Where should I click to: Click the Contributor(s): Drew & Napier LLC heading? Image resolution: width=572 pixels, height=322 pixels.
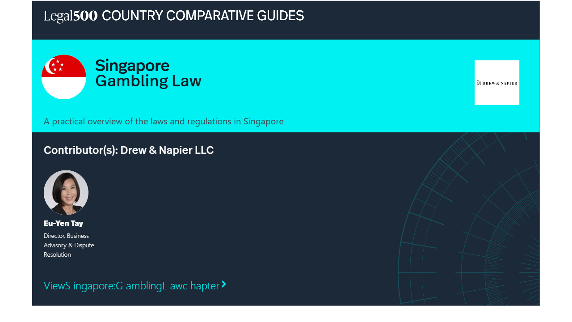(129, 150)
